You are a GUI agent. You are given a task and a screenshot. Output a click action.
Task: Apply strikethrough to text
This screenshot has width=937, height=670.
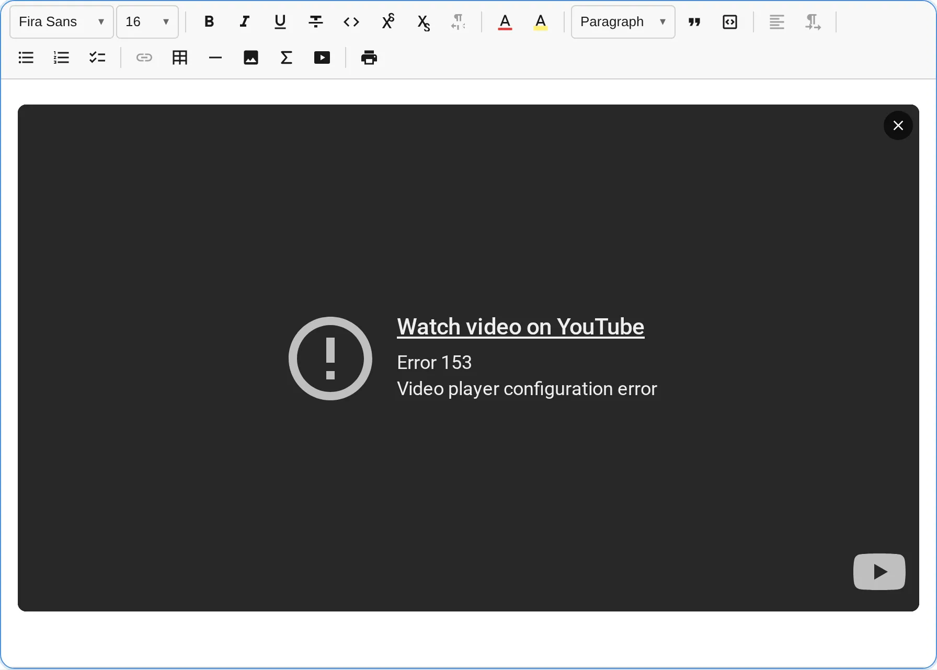click(x=316, y=22)
